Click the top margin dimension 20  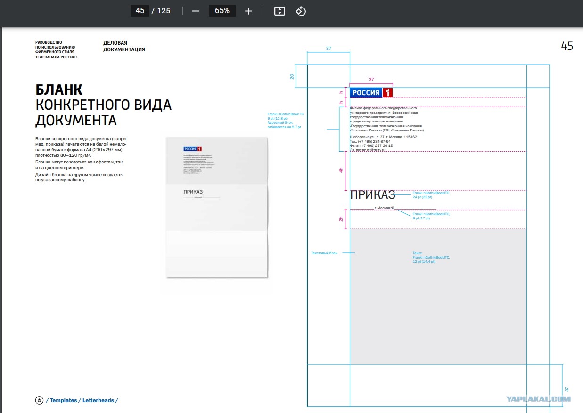coord(292,76)
